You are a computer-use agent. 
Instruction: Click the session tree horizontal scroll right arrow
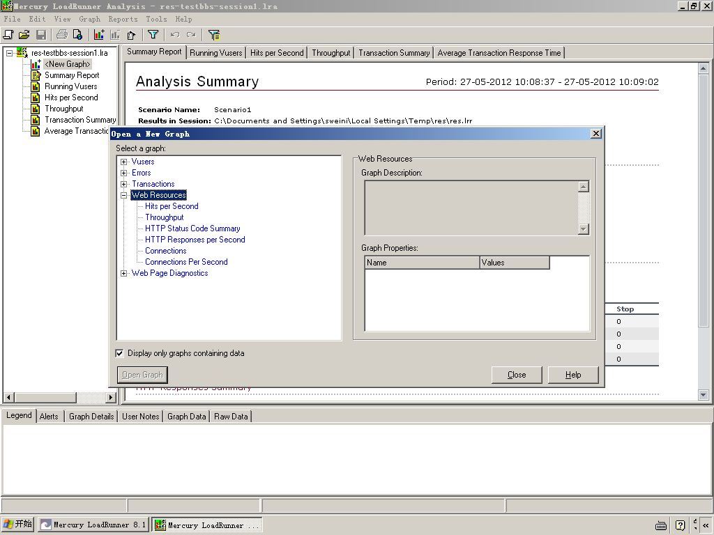[x=111, y=397]
